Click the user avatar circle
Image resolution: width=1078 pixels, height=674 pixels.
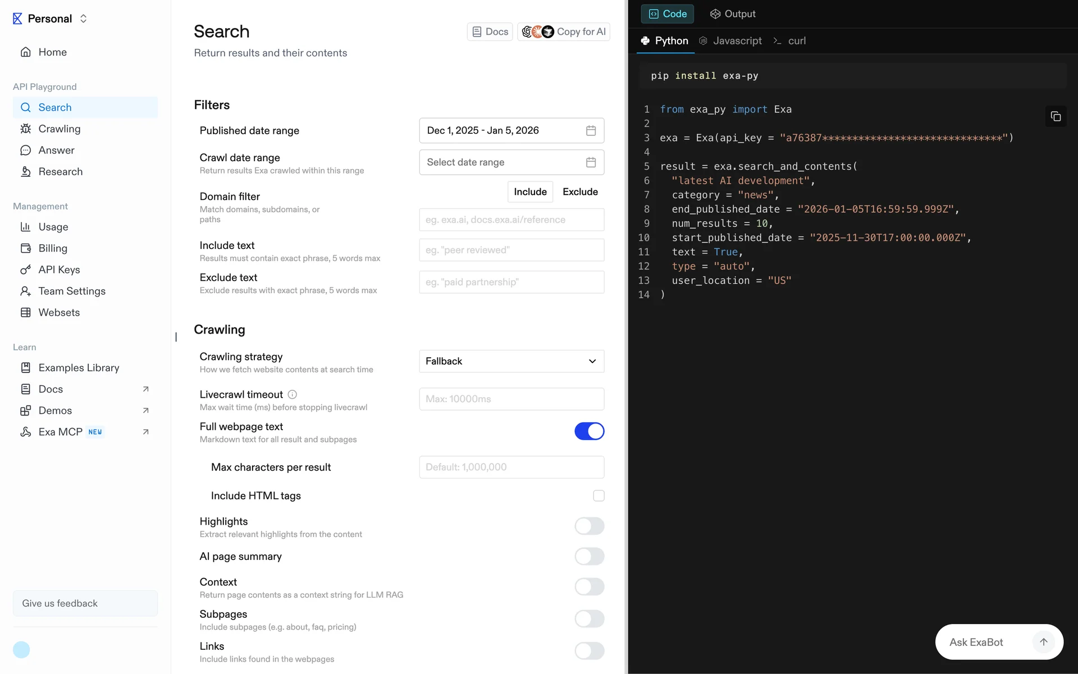21,650
